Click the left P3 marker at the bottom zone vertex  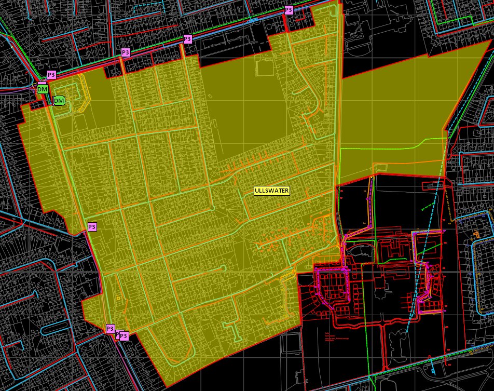[x=111, y=329]
